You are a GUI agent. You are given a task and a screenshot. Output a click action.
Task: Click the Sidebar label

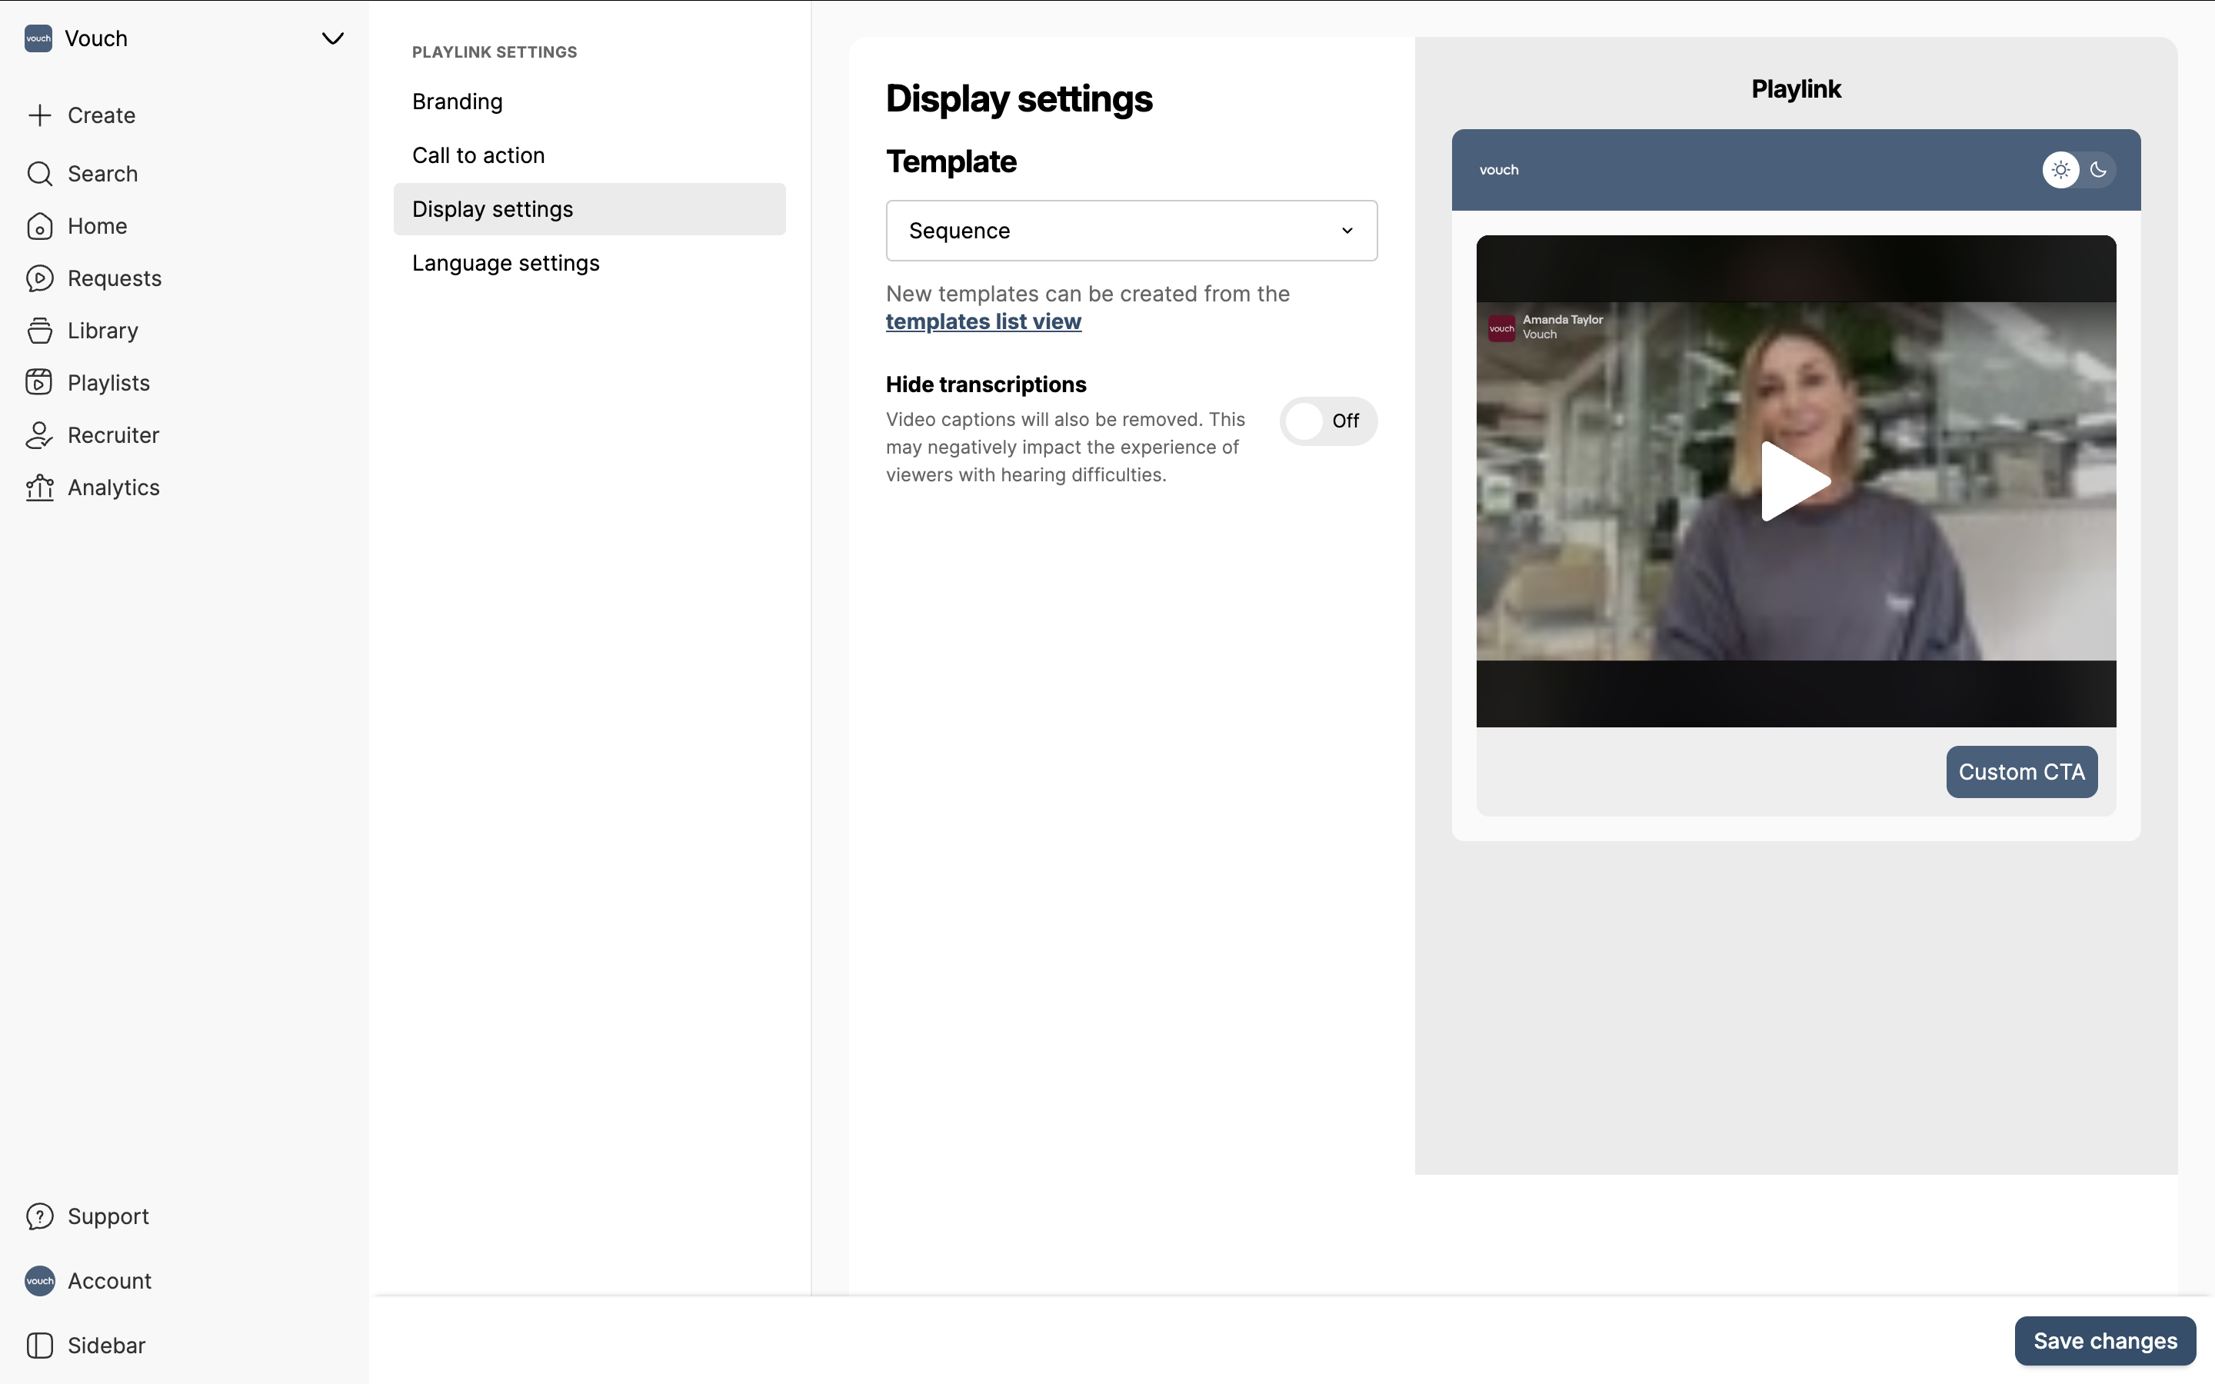(x=106, y=1346)
